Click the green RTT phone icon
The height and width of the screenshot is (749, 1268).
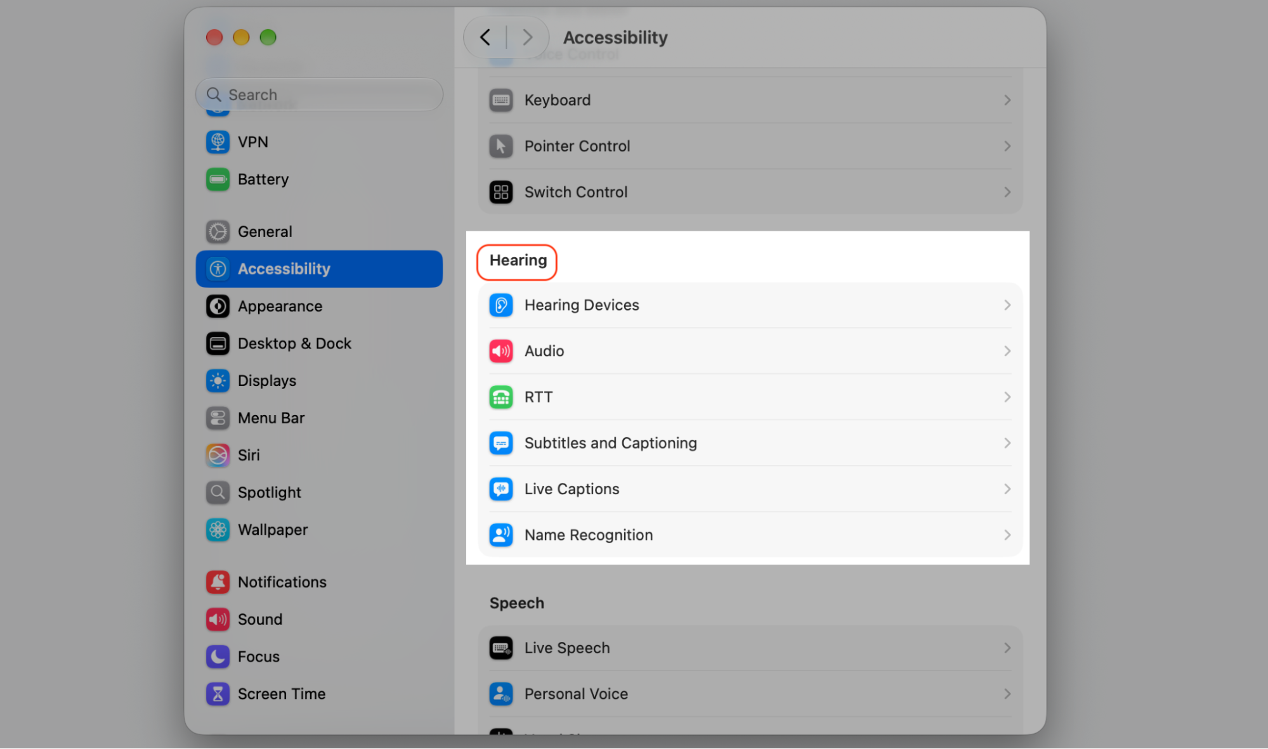pyautogui.click(x=501, y=397)
